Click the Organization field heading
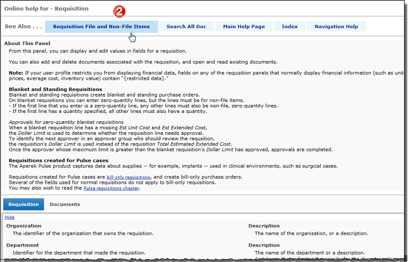411x262 pixels. click(24, 226)
